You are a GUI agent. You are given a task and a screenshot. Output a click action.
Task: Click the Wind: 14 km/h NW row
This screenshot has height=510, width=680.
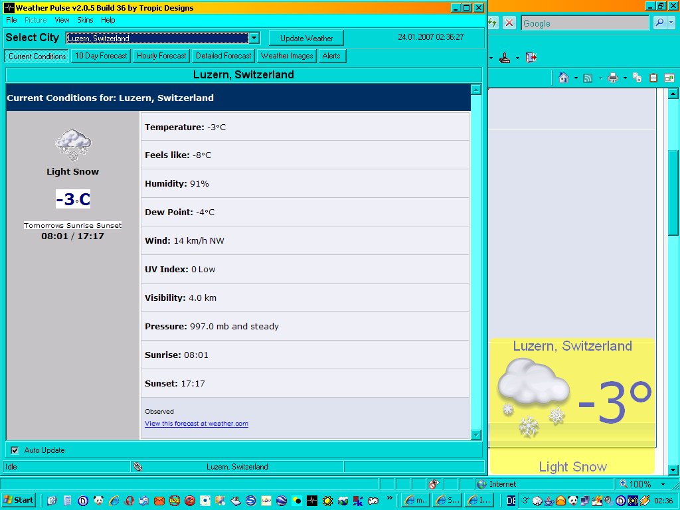(x=305, y=240)
